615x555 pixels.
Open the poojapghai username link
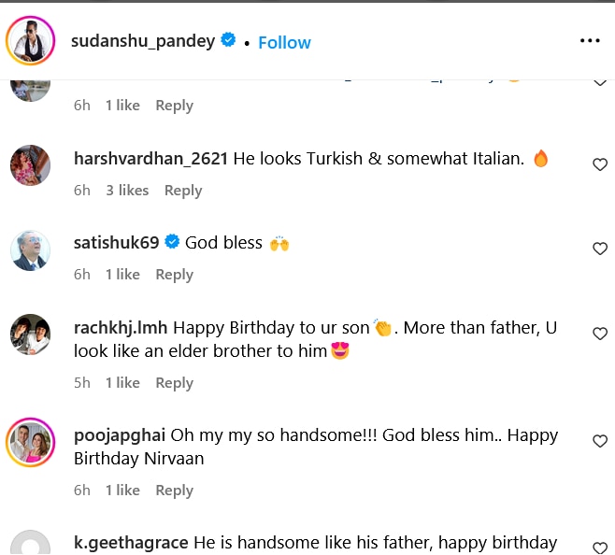[119, 435]
